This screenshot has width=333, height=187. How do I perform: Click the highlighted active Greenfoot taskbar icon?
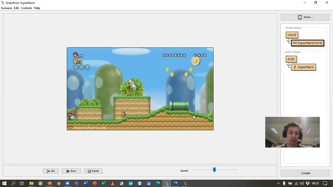pyautogui.click(x=167, y=183)
